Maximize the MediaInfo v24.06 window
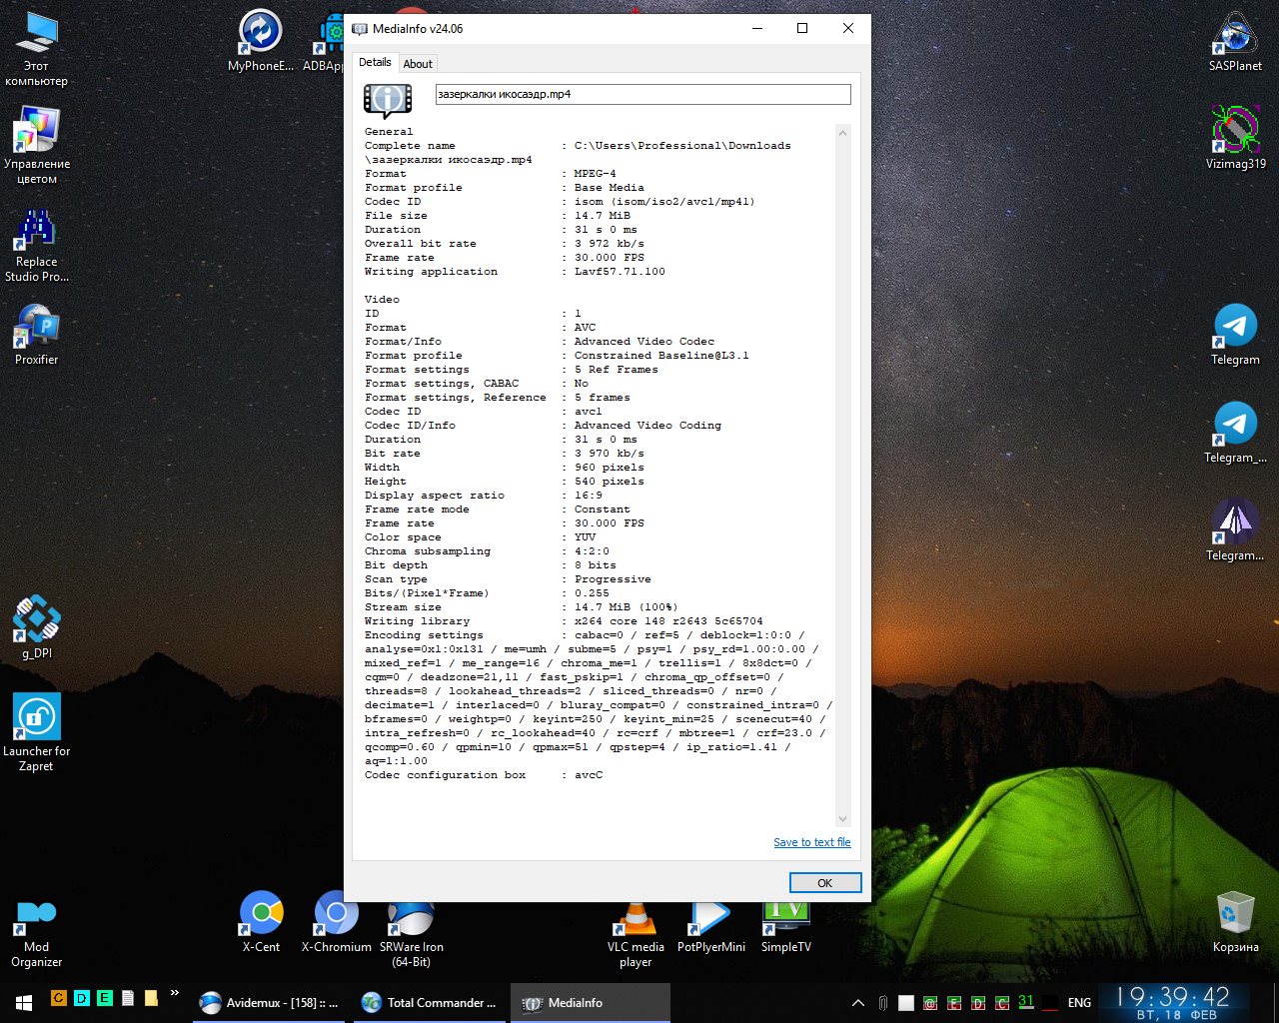 click(802, 28)
